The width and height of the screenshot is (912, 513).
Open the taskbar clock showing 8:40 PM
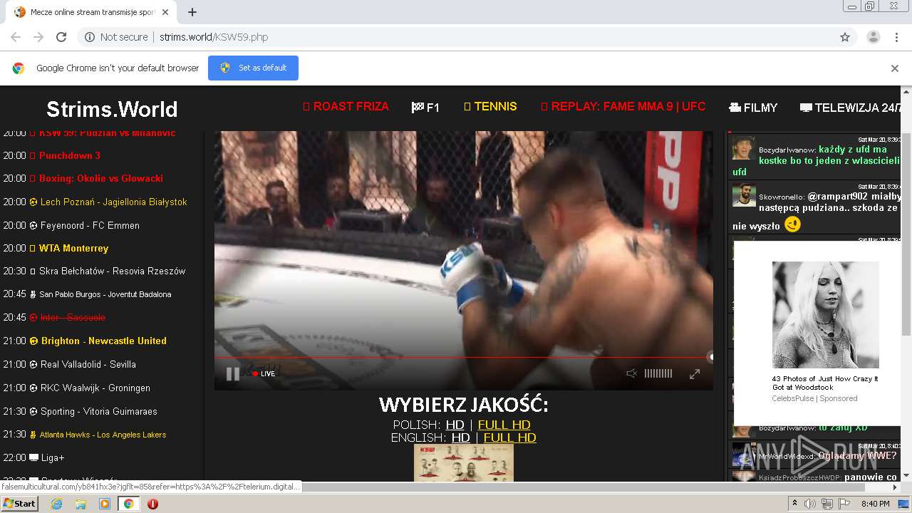[x=876, y=504]
